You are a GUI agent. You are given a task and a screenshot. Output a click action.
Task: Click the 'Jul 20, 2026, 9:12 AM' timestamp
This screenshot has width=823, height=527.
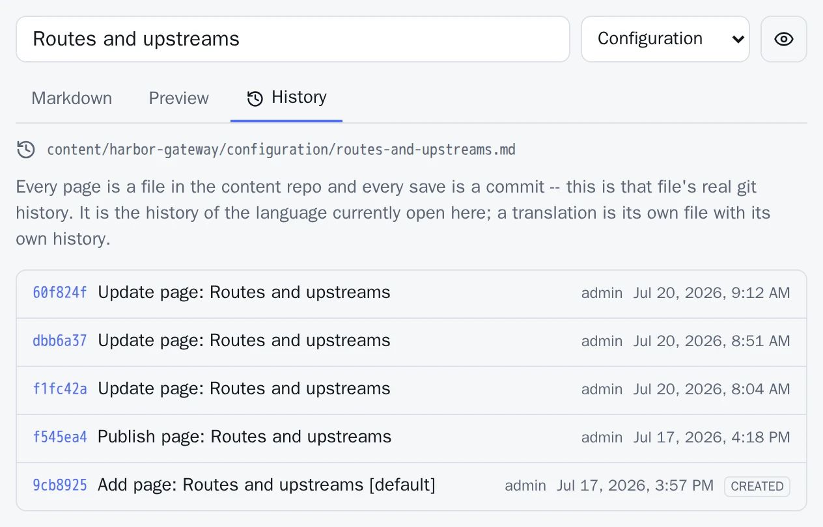(x=712, y=293)
